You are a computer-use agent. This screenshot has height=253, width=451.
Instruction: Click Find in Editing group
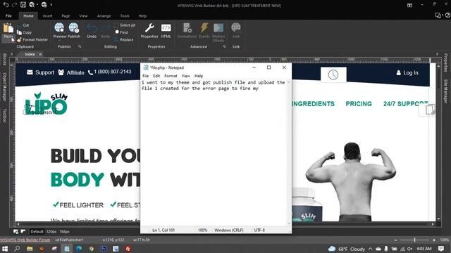[x=121, y=32]
